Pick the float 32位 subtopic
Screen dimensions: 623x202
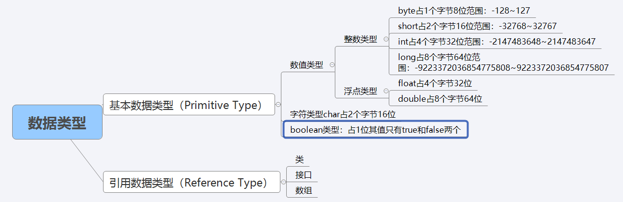(x=435, y=83)
